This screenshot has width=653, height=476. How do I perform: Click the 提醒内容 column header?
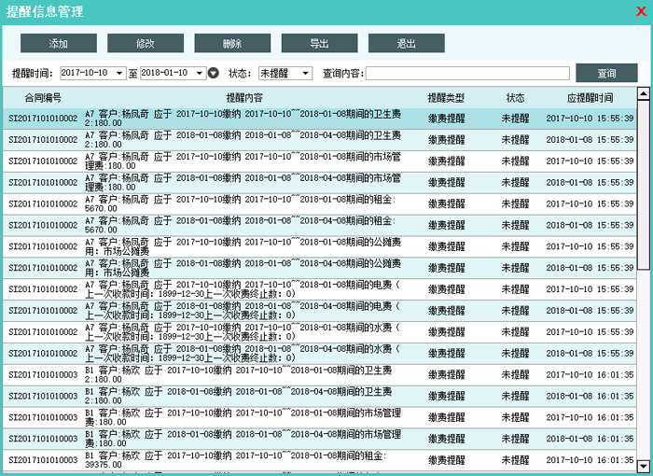244,97
